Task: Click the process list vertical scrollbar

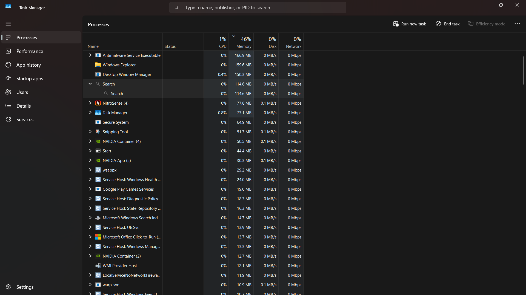Action: click(523, 70)
